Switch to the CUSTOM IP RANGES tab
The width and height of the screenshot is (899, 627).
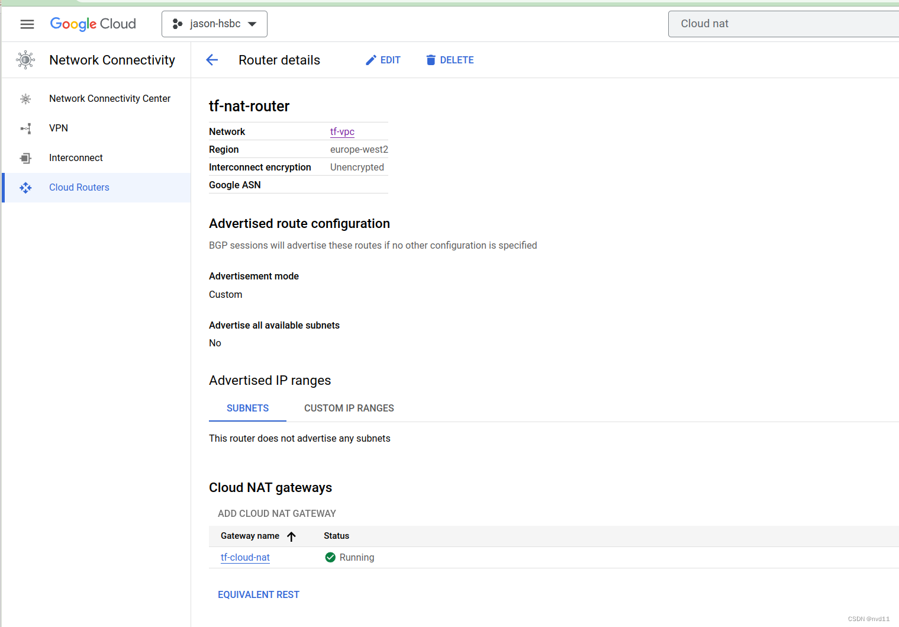coord(349,408)
